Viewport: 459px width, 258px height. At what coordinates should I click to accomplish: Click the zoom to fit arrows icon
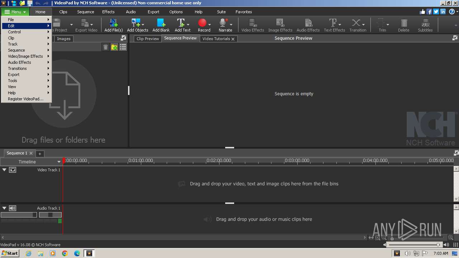372,238
